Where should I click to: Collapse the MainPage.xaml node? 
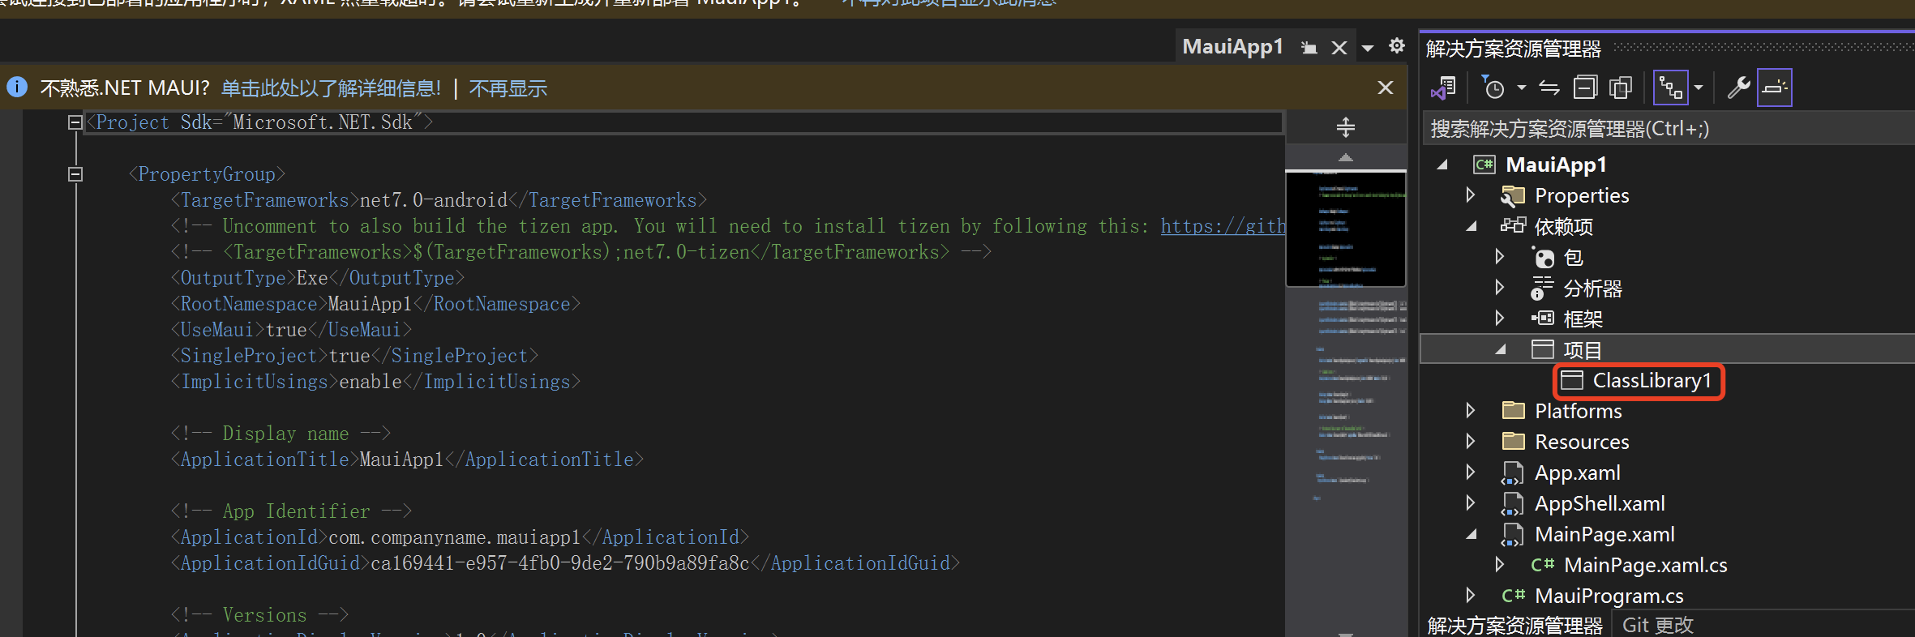[x=1472, y=534]
